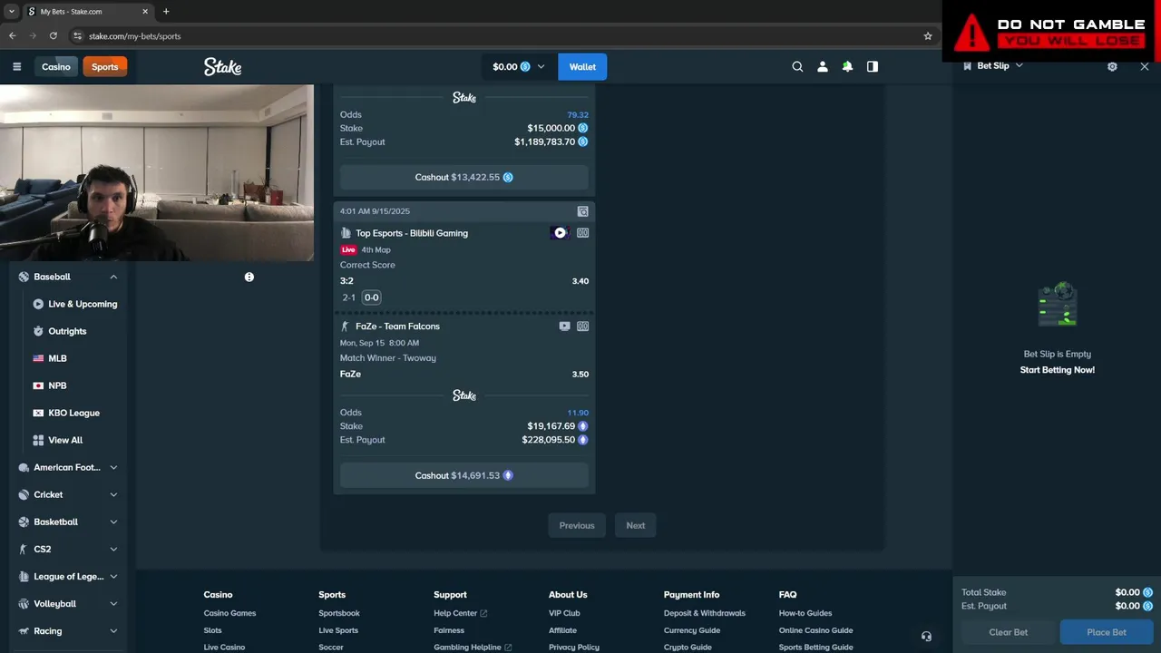This screenshot has width=1161, height=653.
Task: Cash out the bet for $14,691.53
Action: (464, 475)
